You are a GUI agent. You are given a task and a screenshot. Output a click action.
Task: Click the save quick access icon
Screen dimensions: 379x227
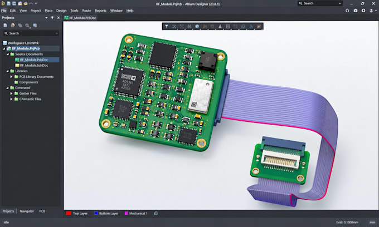[14, 4]
